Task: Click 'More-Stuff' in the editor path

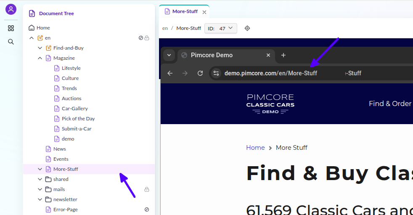Action: 188,28
